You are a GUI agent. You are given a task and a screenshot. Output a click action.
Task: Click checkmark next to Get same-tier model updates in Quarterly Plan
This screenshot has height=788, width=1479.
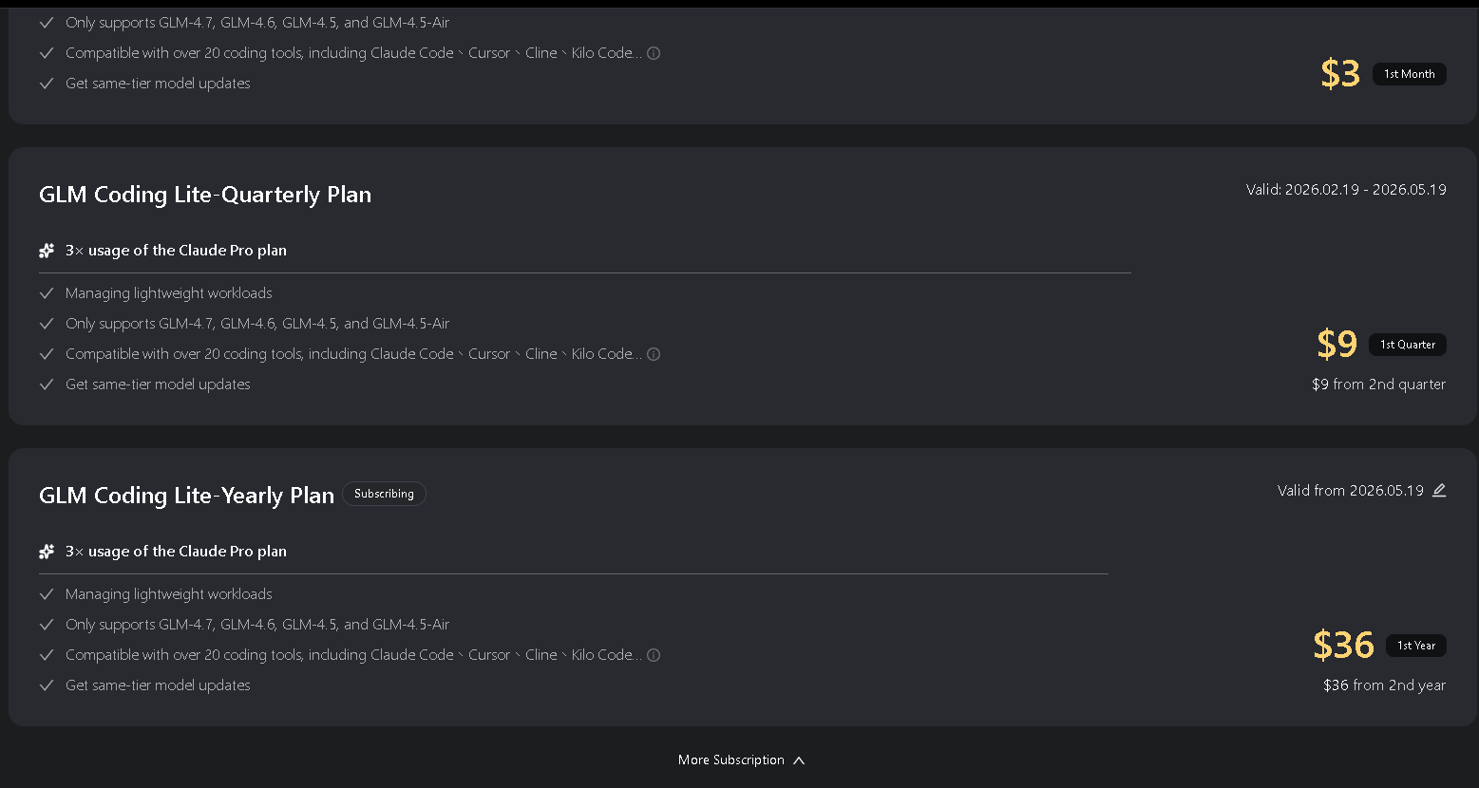(47, 385)
